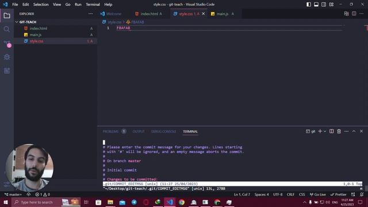Open Task View on taskbar
This screenshot has height=207, width=368.
[86, 202]
